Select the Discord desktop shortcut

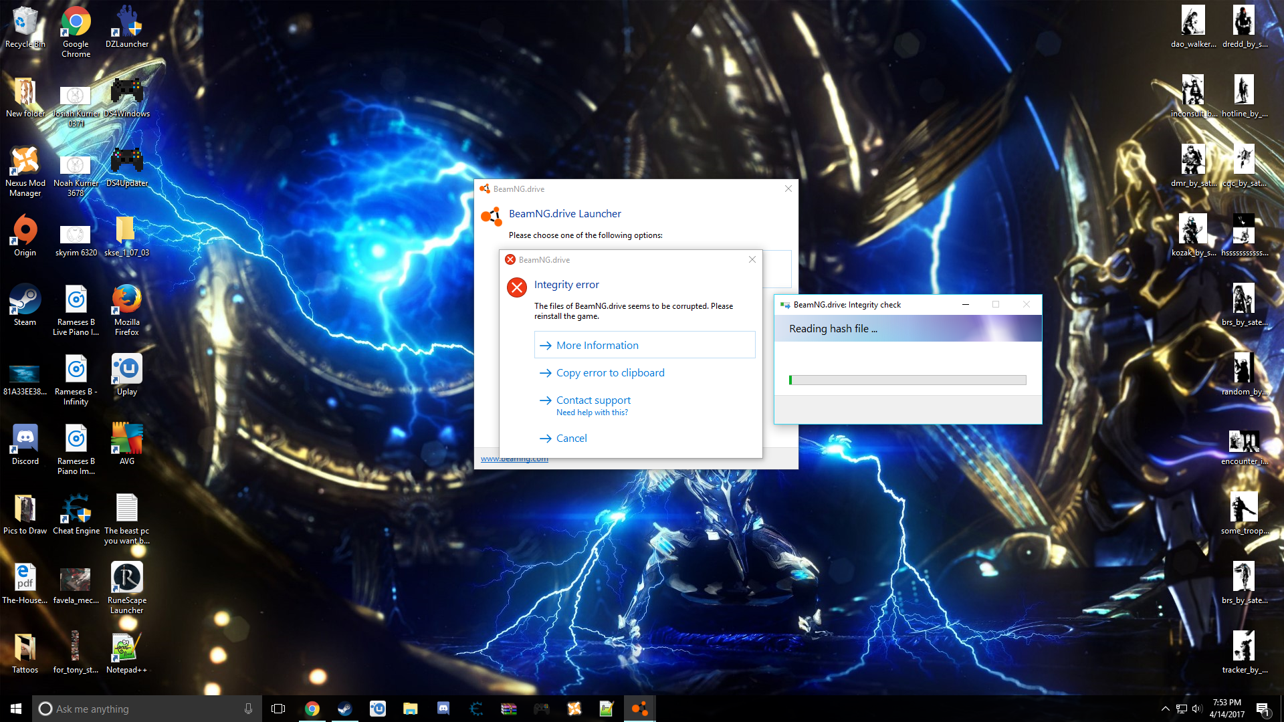pos(25,445)
